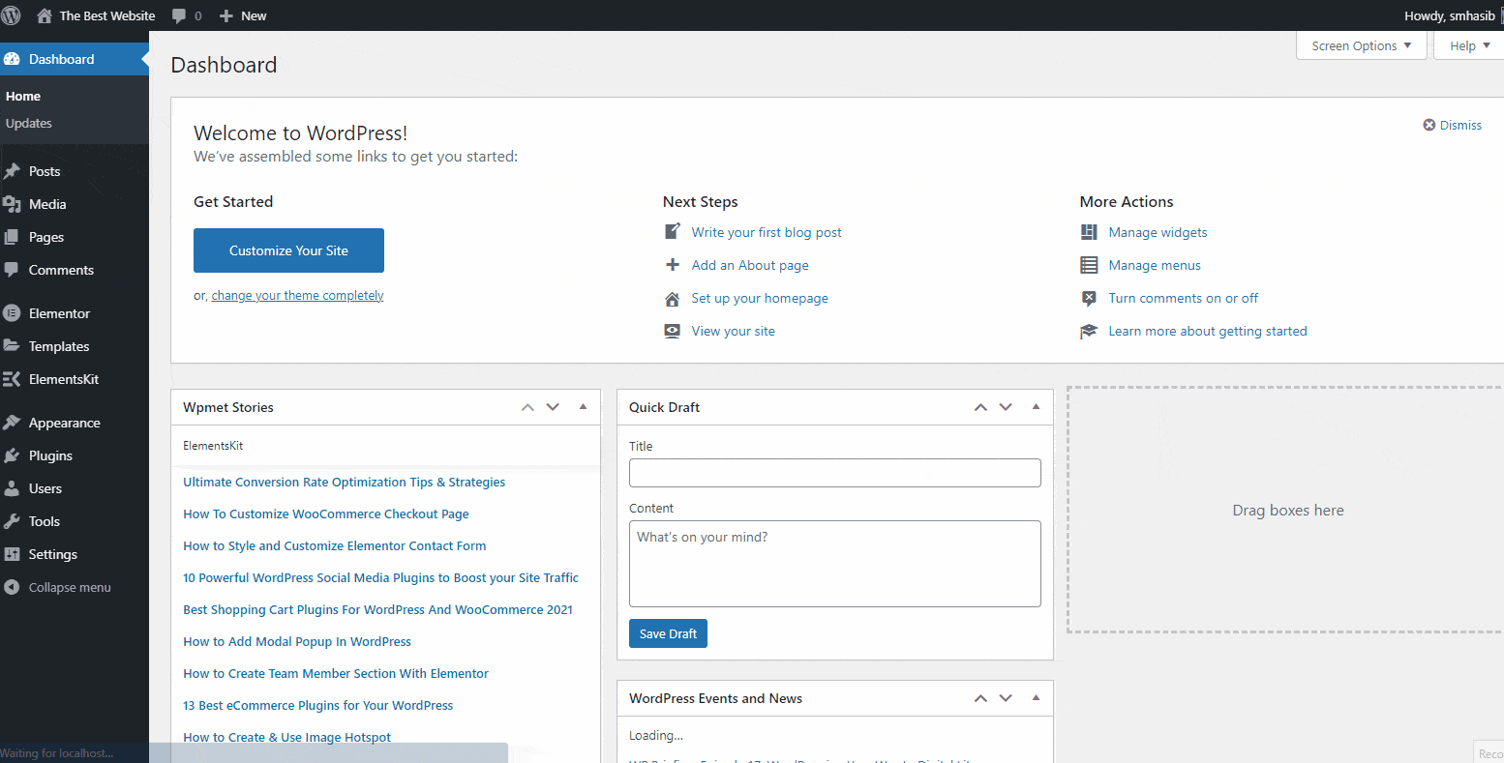The image size is (1504, 763).
Task: Click the Users person icon
Action: click(12, 488)
